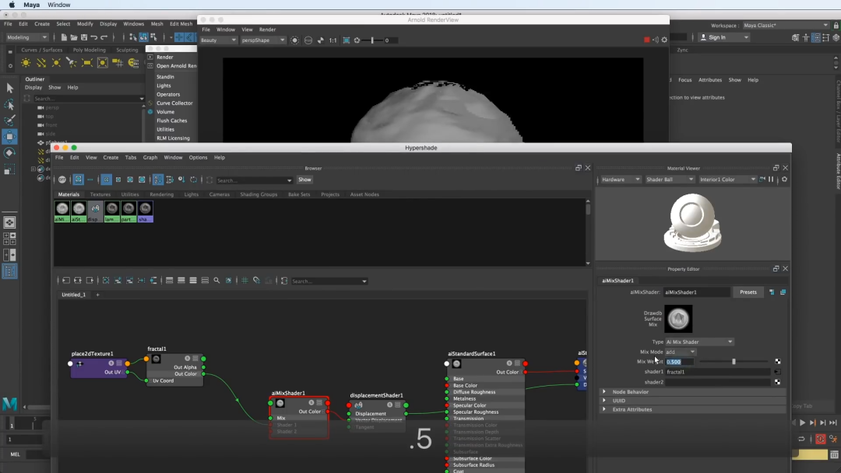Image resolution: width=841 pixels, height=473 pixels.
Task: Click the Out Color port of aiStandardSurface1
Action: 525,372
